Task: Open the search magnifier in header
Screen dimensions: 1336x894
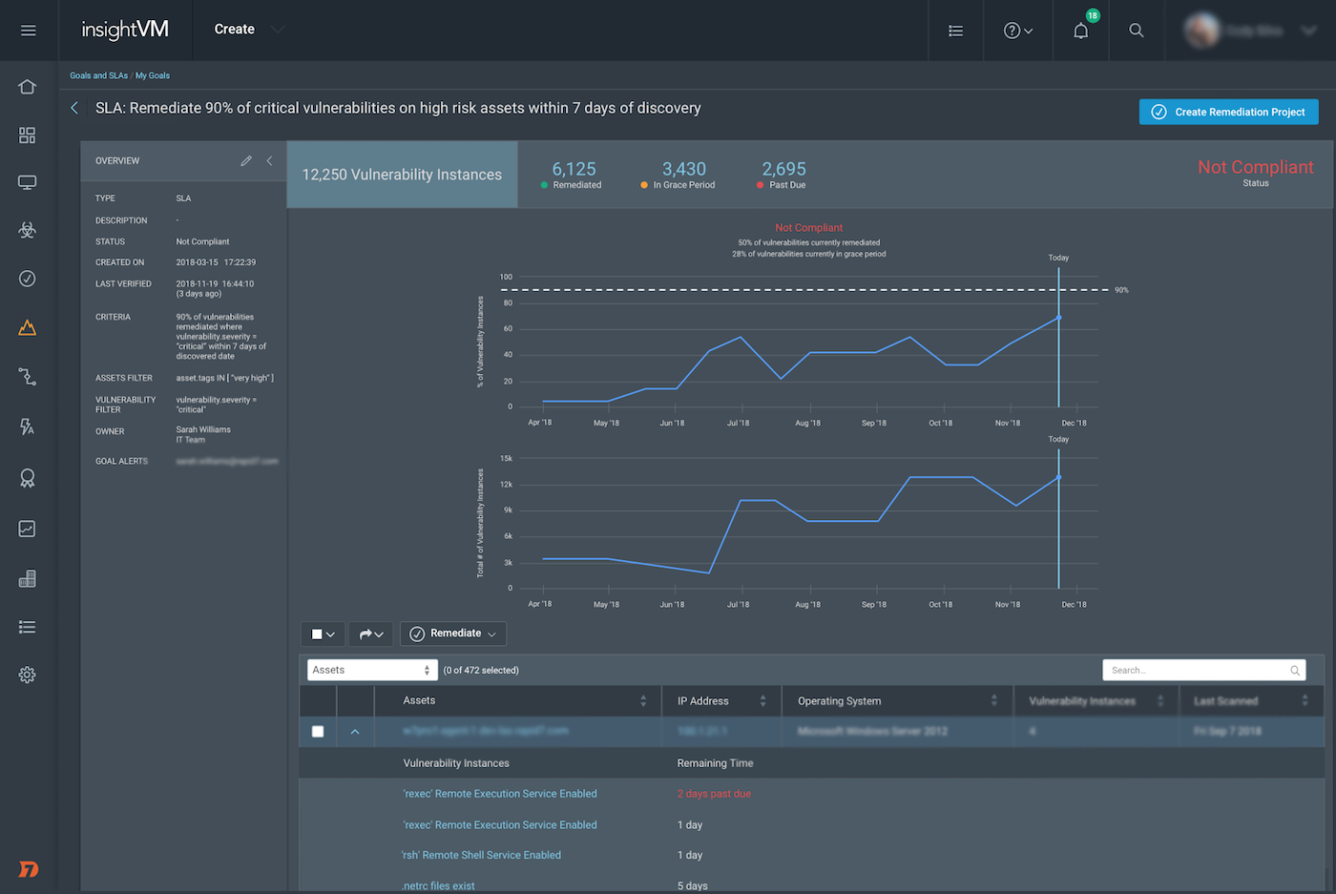Action: click(1136, 31)
